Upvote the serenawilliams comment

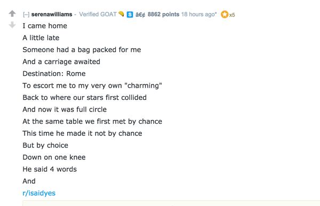point(12,13)
